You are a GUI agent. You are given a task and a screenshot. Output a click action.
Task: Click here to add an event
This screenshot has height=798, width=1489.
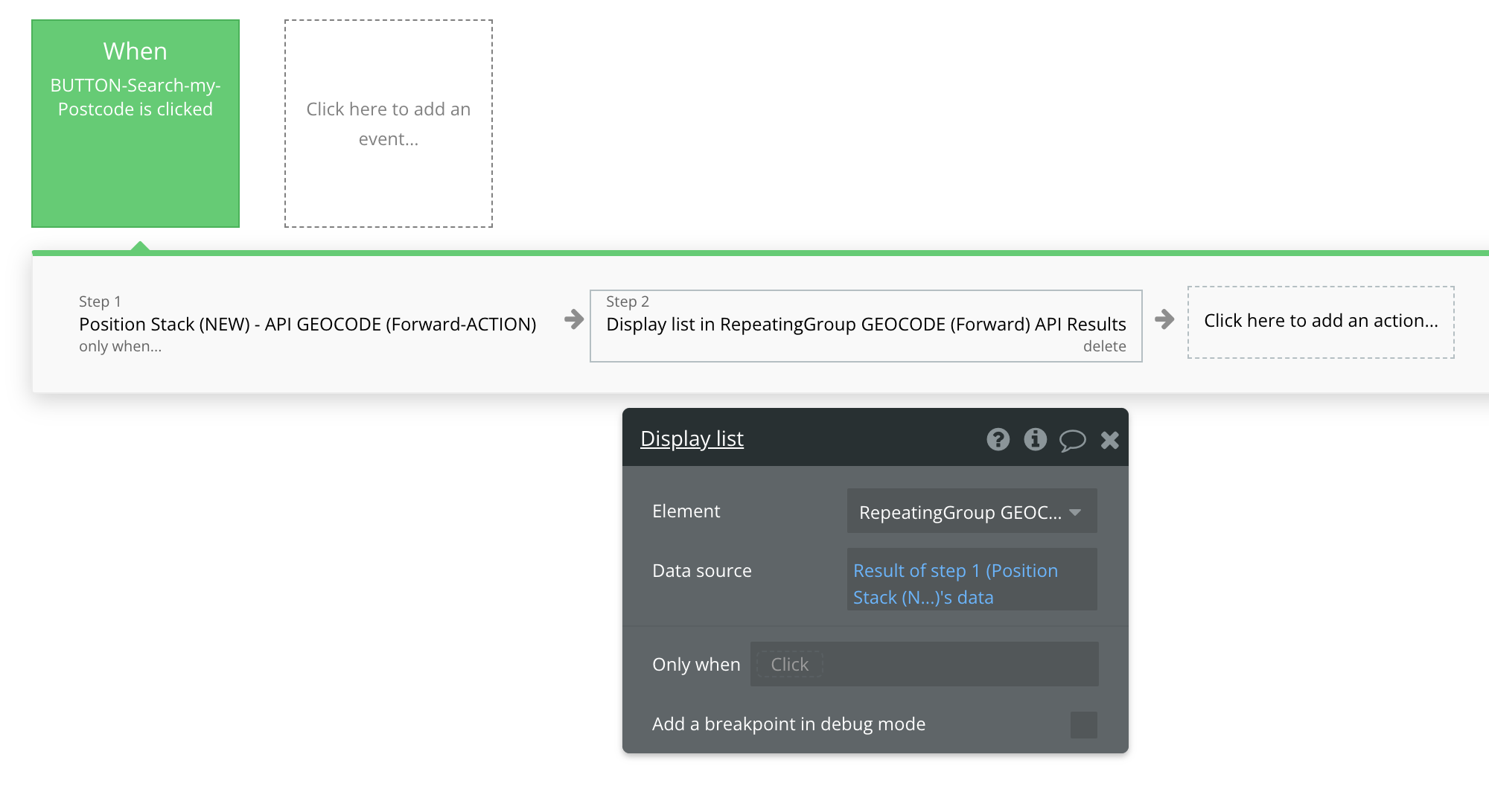point(389,124)
